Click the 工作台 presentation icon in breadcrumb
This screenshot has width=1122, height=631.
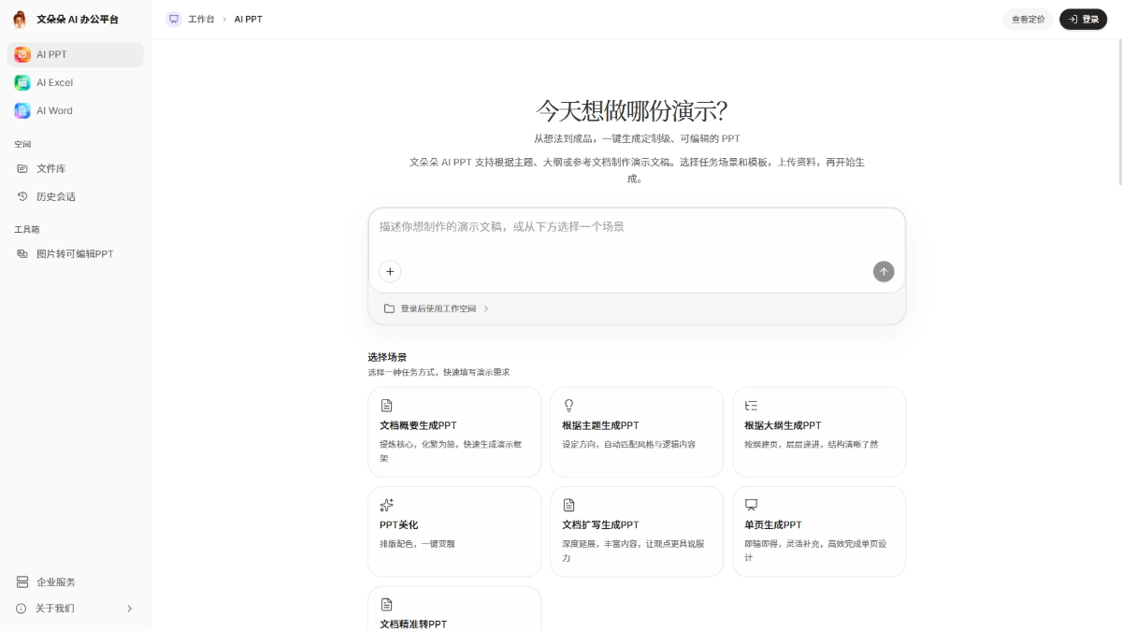click(174, 19)
